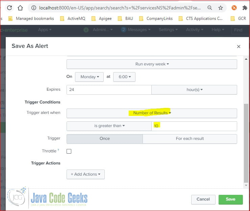This screenshot has height=211, width=250.
Task: Open the 6:00 time dropdown
Action: (124, 77)
